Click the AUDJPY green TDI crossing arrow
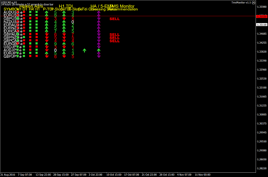 coord(84,50)
